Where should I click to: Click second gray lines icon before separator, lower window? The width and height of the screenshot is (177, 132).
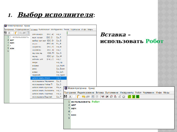(x=97, y=97)
